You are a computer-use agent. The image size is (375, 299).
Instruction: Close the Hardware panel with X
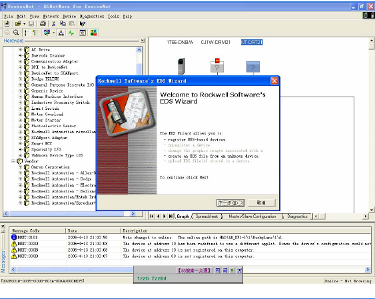143,41
